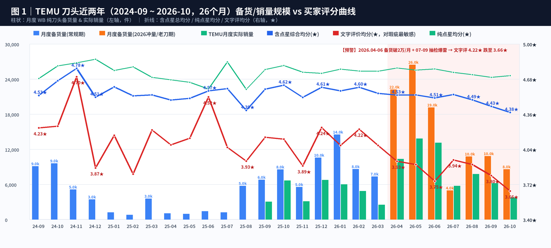Click the 25-06 x-axis label

208,226
